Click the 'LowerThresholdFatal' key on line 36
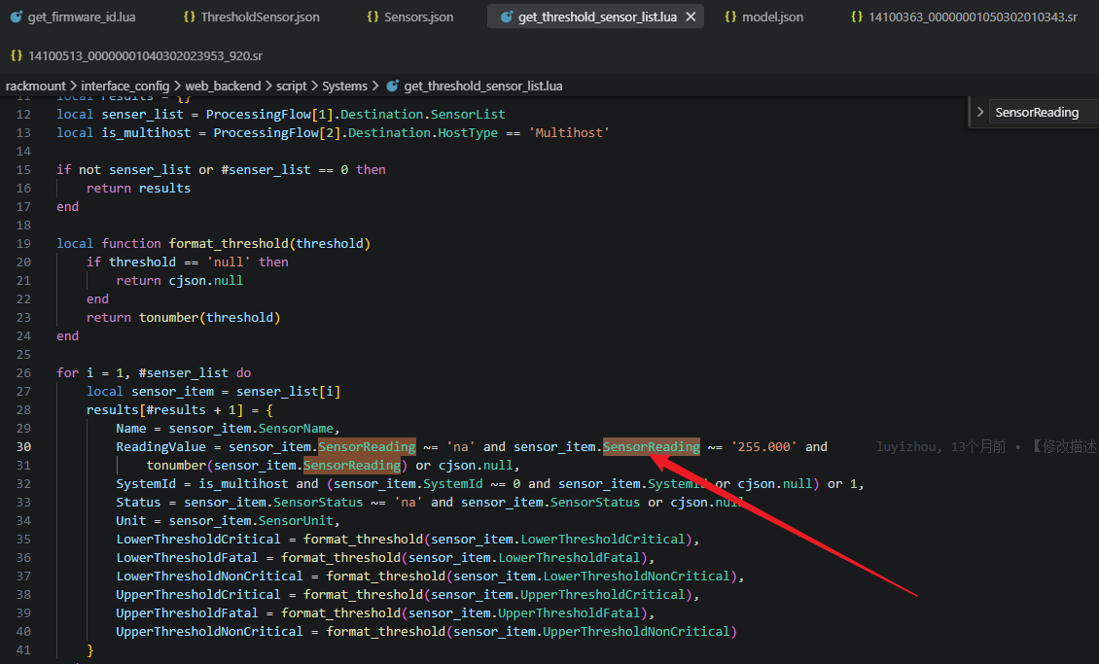 (x=187, y=558)
